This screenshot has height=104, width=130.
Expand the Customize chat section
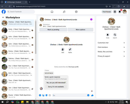point(111,43)
